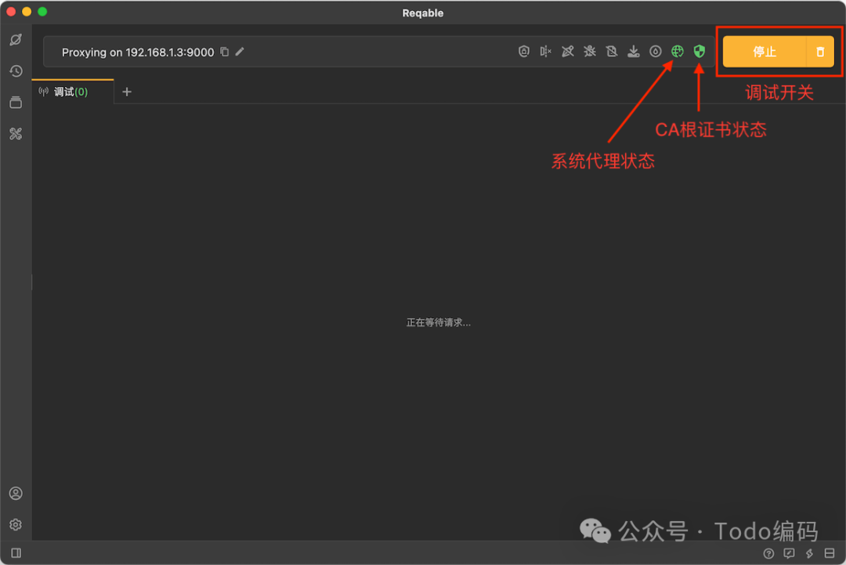Click the Proxying on 192.168.1.3:9000 text
The width and height of the screenshot is (846, 565).
click(x=138, y=53)
